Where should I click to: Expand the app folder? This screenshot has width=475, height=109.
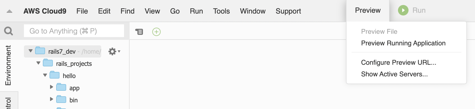coord(51,87)
